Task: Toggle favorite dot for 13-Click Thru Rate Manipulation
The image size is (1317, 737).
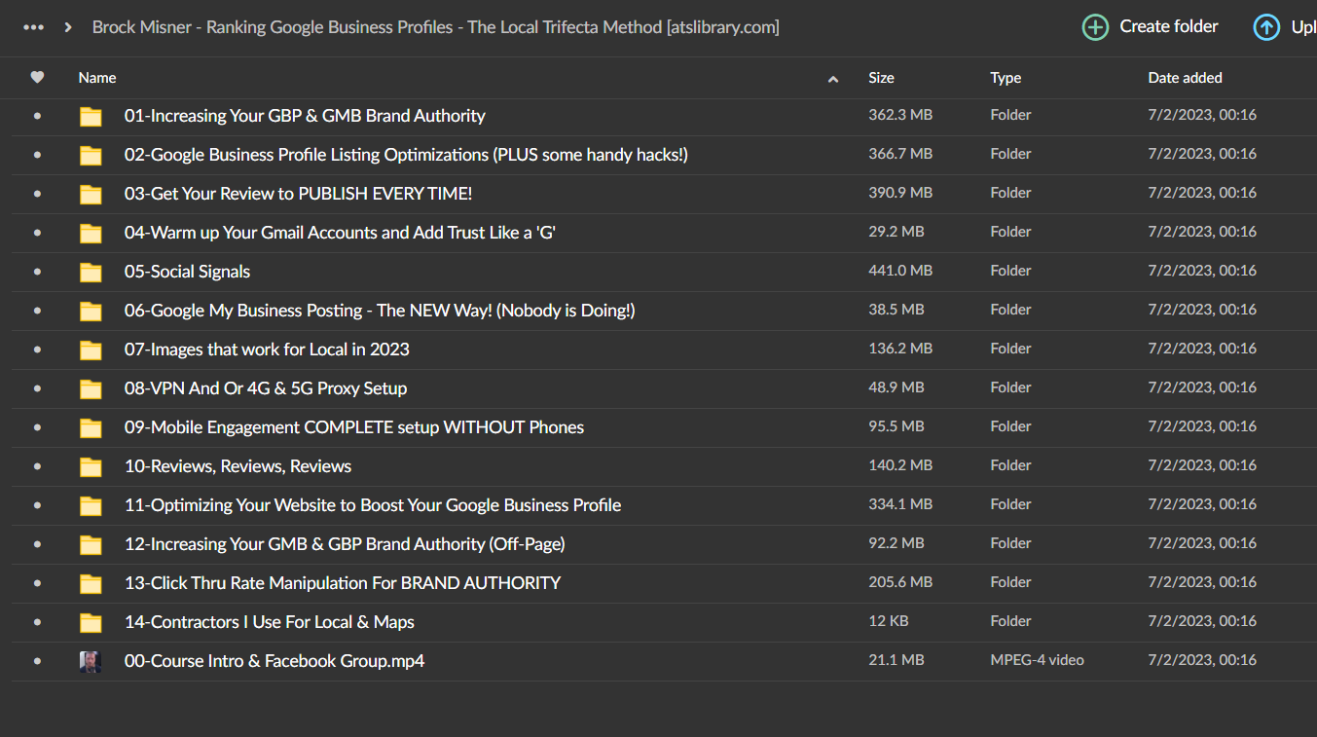Action: [x=37, y=583]
